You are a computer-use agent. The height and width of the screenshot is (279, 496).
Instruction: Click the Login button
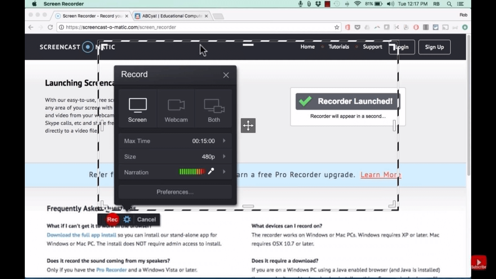(402, 47)
